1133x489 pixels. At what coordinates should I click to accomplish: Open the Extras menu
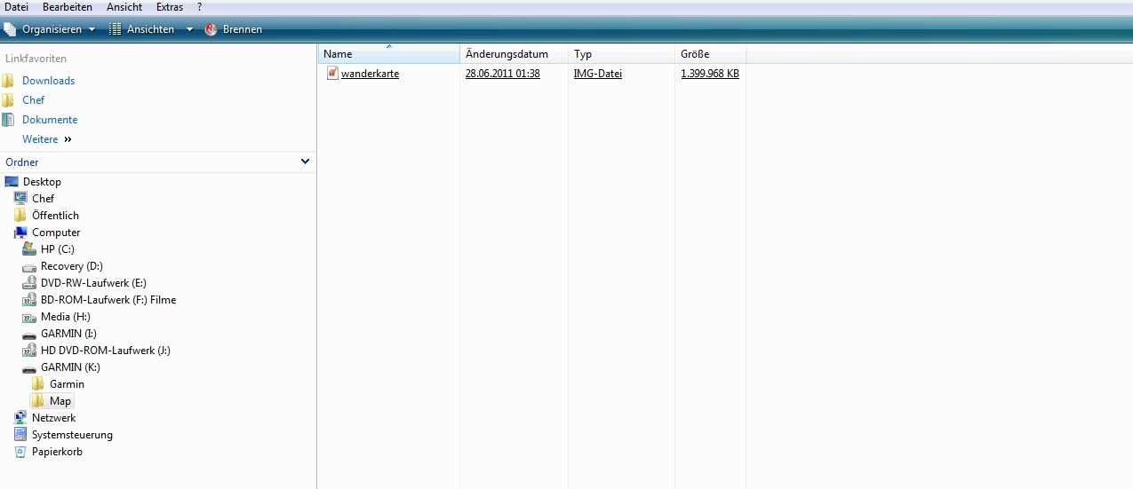[x=170, y=7]
